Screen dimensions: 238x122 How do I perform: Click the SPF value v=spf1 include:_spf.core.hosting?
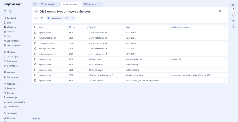(x=142, y=81)
